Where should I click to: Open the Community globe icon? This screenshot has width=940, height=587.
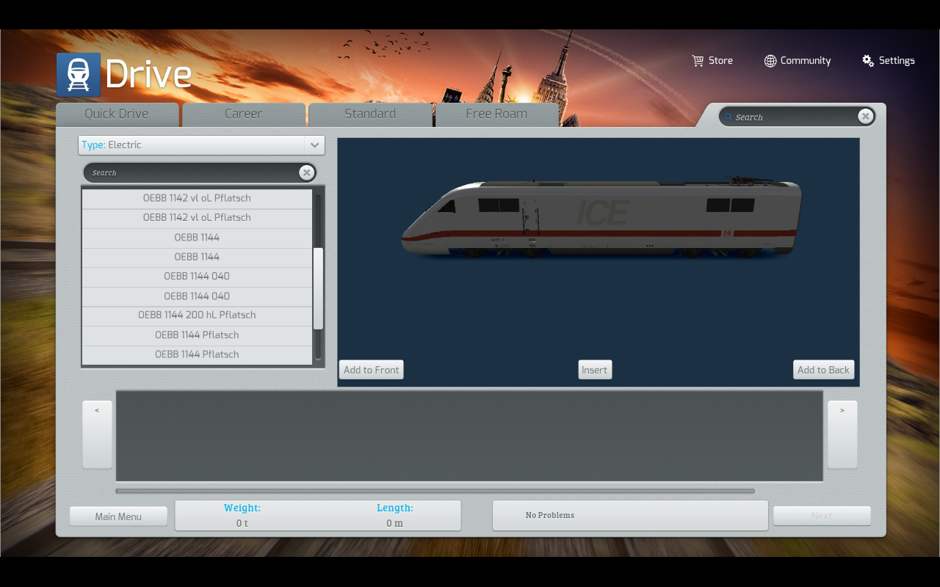770,61
